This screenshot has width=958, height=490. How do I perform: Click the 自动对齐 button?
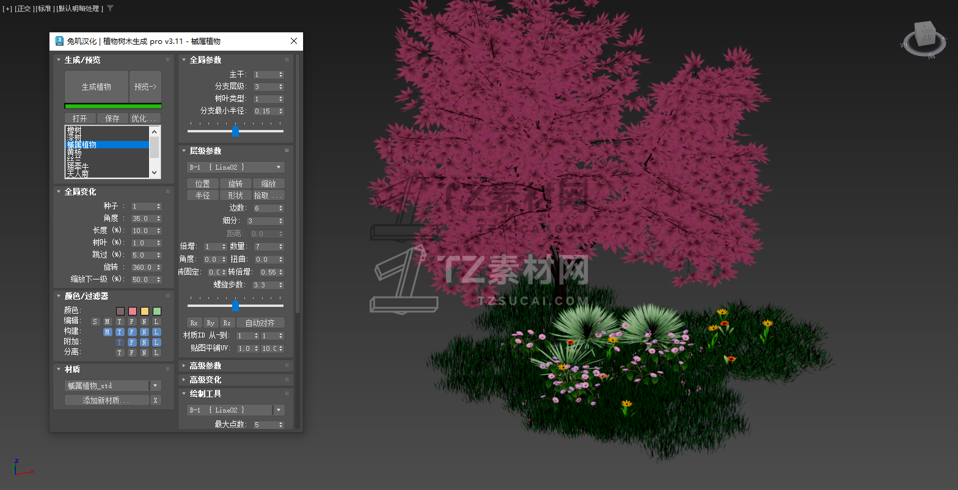point(260,323)
